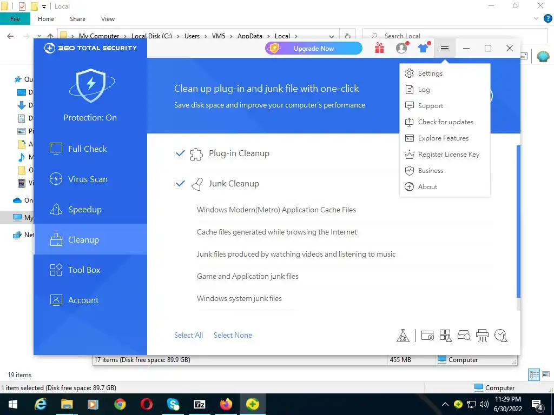This screenshot has width=554, height=415.
Task: Click Cache files generated while browsing row
Action: click(277, 232)
